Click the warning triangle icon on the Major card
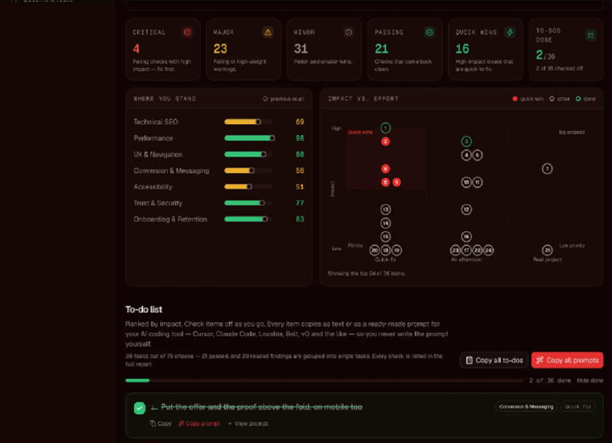 tap(268, 32)
